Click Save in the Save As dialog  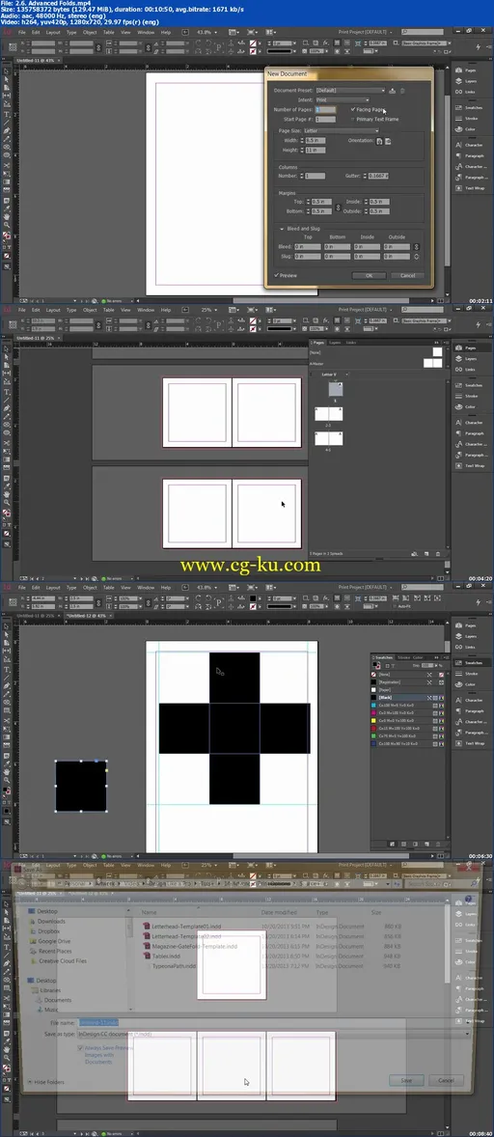tap(406, 1080)
